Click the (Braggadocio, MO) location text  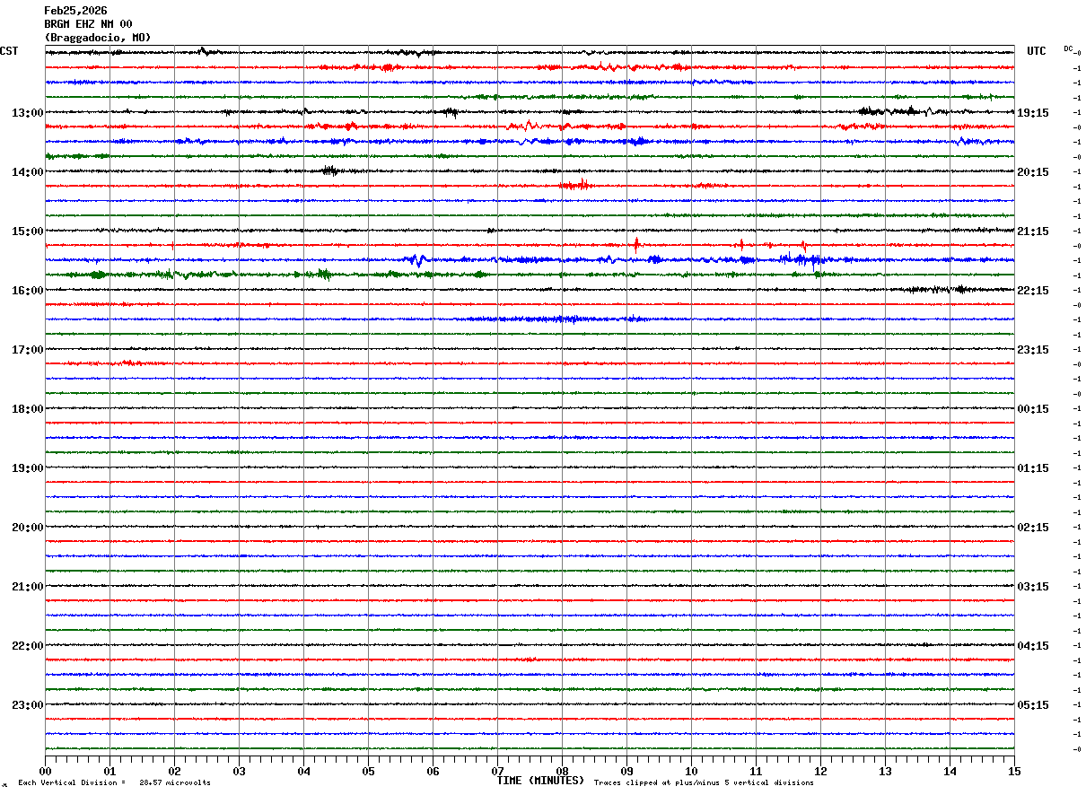click(97, 38)
